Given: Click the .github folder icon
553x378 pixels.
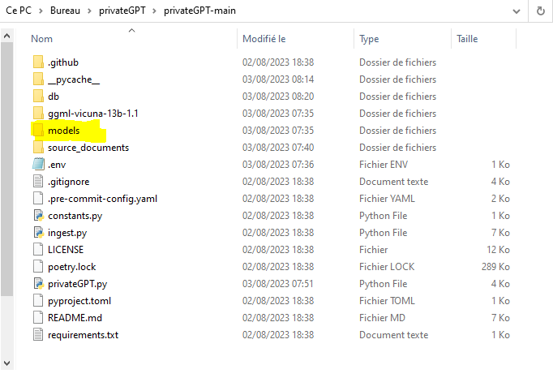Looking at the screenshot, I should point(38,62).
